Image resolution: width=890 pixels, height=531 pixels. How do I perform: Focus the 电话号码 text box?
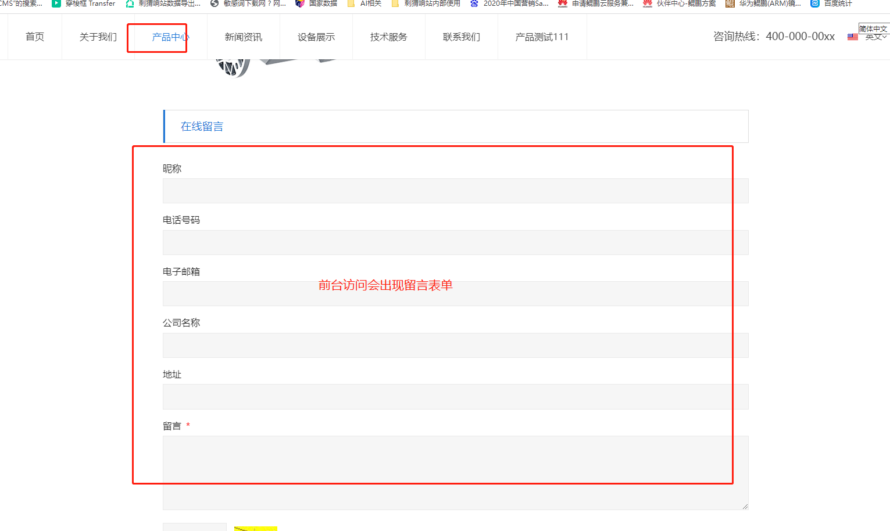(x=455, y=243)
